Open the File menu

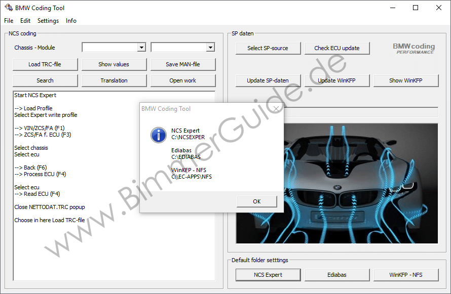pos(9,21)
